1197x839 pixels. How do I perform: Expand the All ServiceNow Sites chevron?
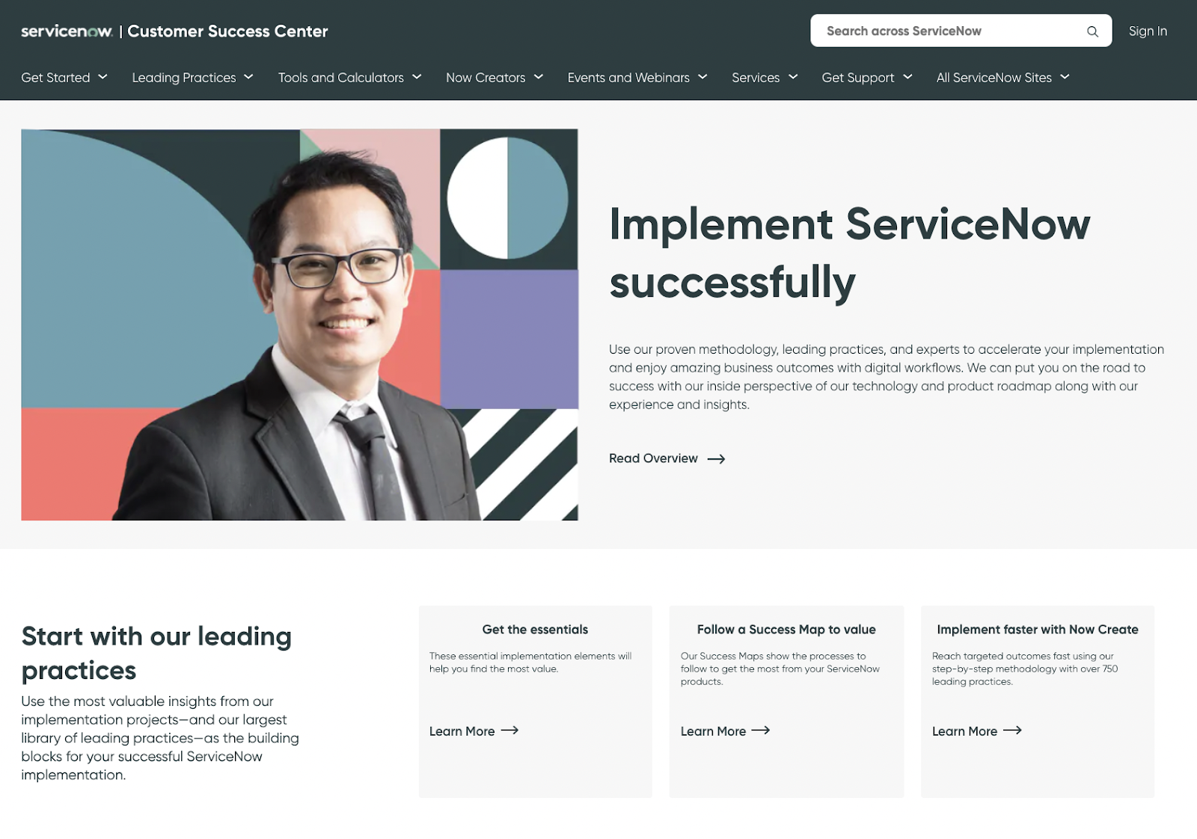tap(1065, 77)
